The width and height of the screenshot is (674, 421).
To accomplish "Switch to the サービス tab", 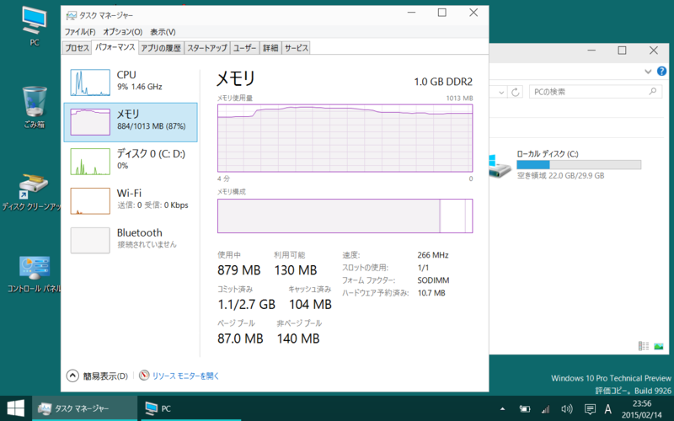I will 297,48.
